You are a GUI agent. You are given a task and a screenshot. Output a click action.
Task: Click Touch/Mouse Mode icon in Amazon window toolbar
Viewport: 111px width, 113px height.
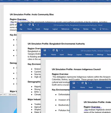coord(57,50)
